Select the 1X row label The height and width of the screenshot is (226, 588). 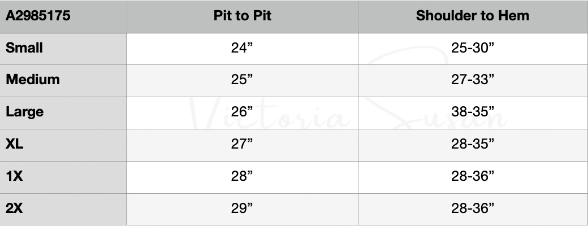(x=14, y=176)
